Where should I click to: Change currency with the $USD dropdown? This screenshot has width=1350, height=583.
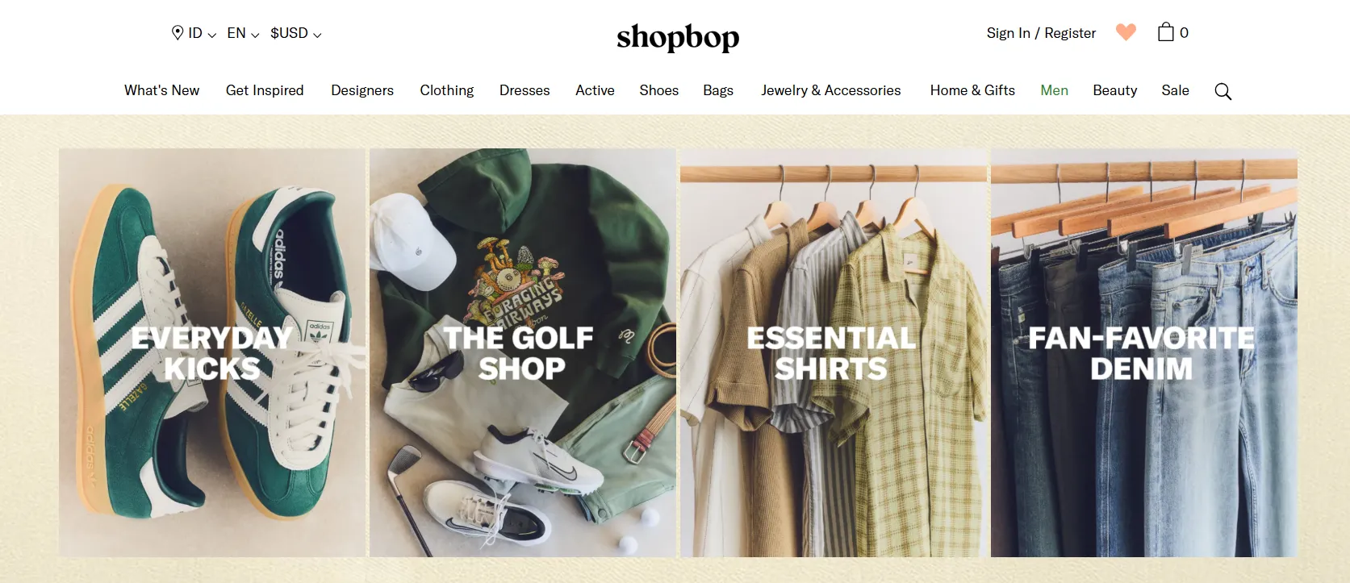click(x=296, y=33)
